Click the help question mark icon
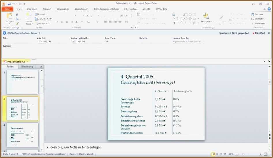 coord(269,9)
